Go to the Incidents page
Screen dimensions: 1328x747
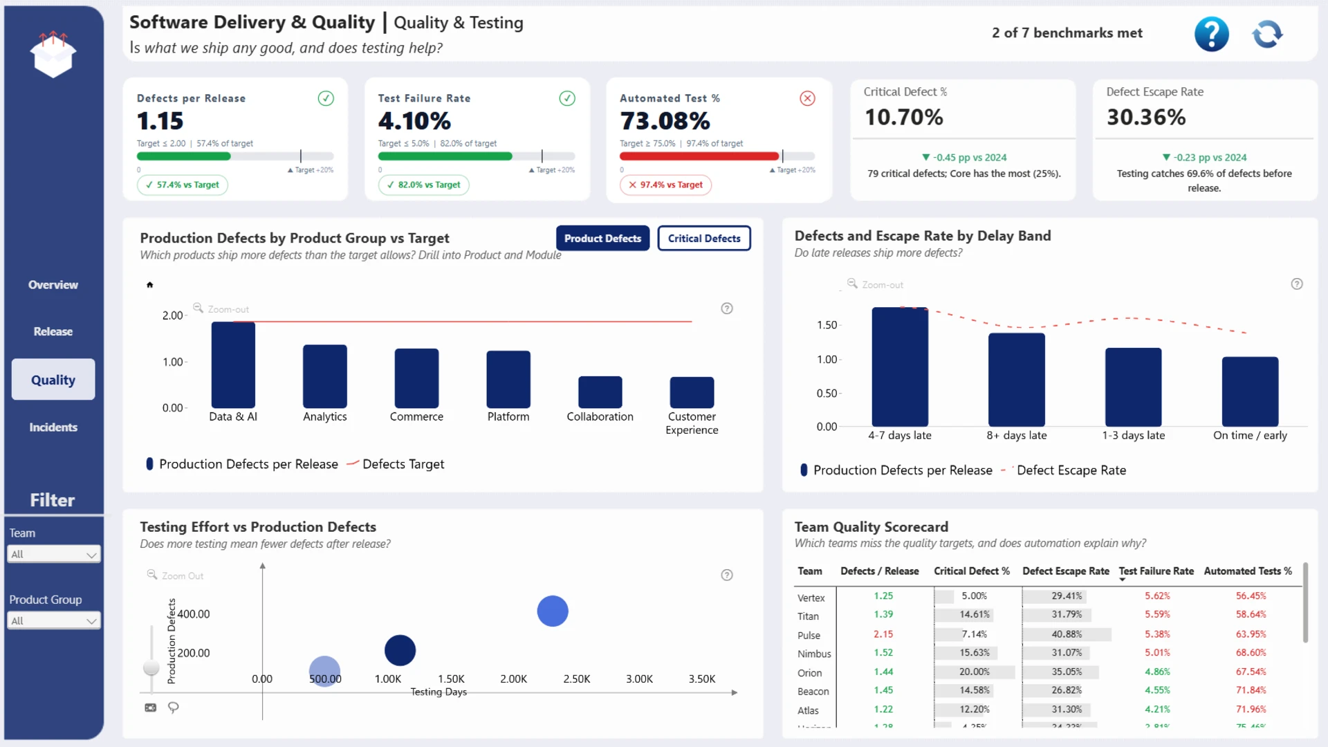tap(53, 427)
